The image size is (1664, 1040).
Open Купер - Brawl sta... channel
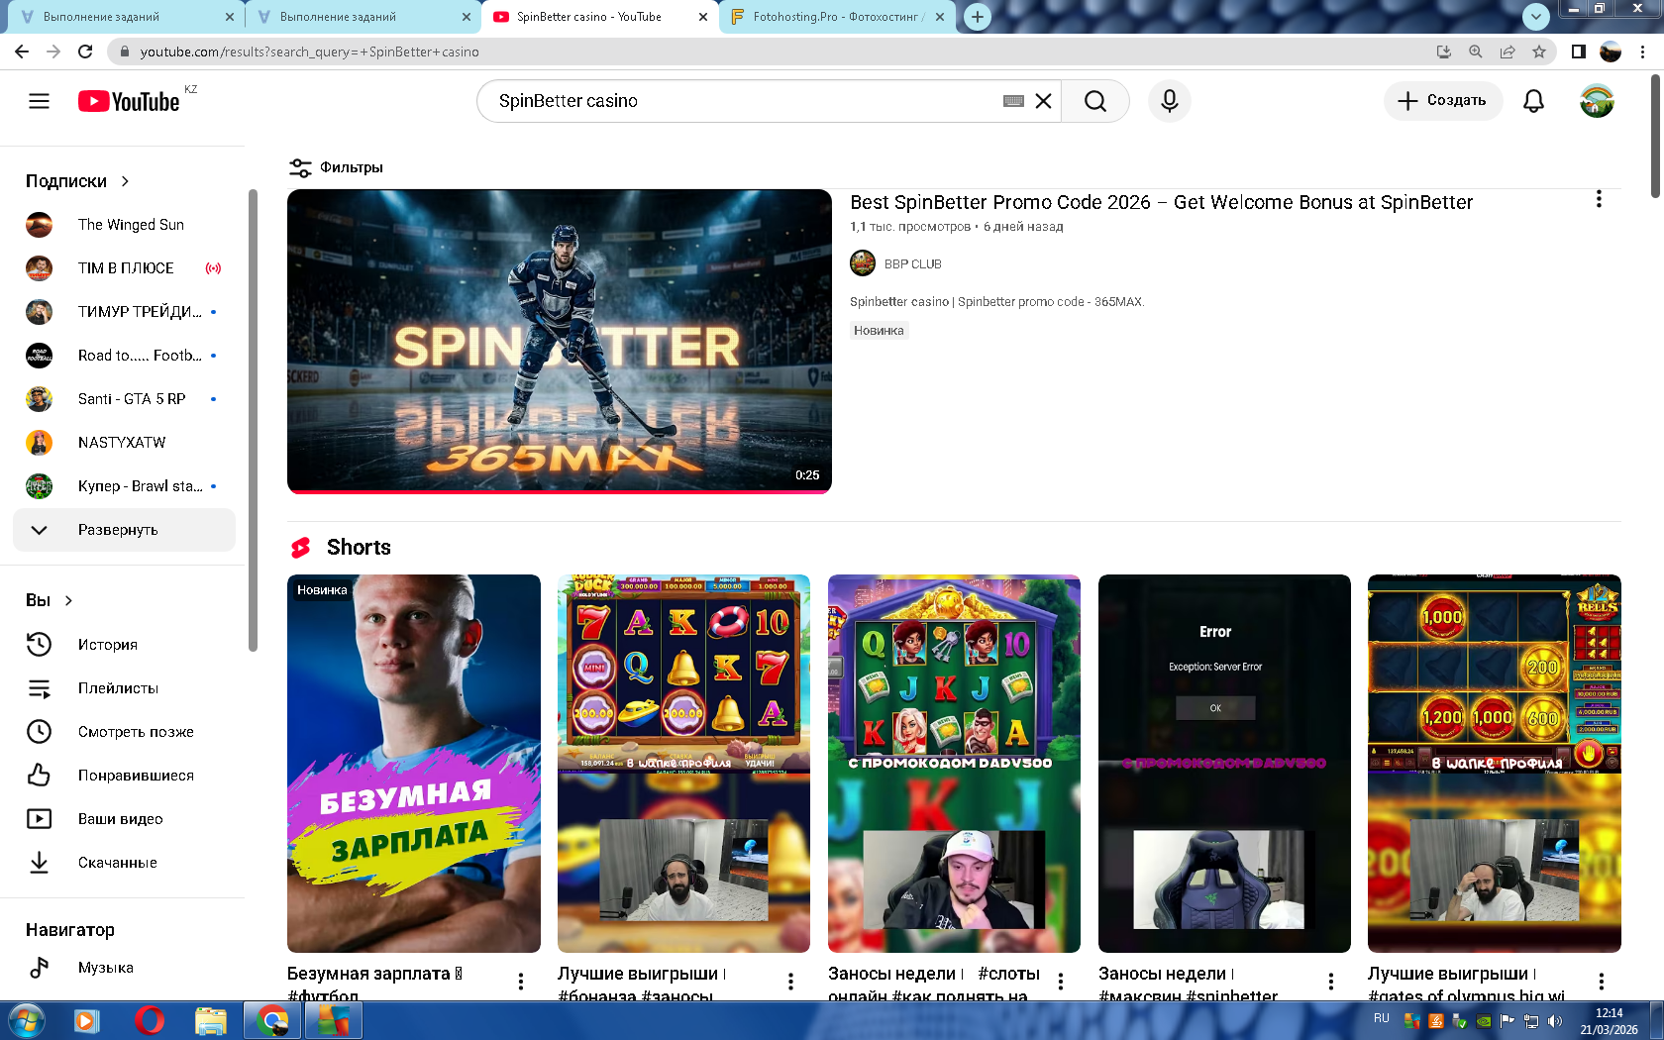(125, 486)
